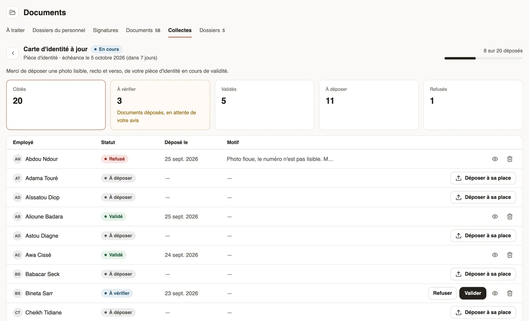
Task: Delete Abdou Ndour's document with trash icon
Action: click(510, 159)
